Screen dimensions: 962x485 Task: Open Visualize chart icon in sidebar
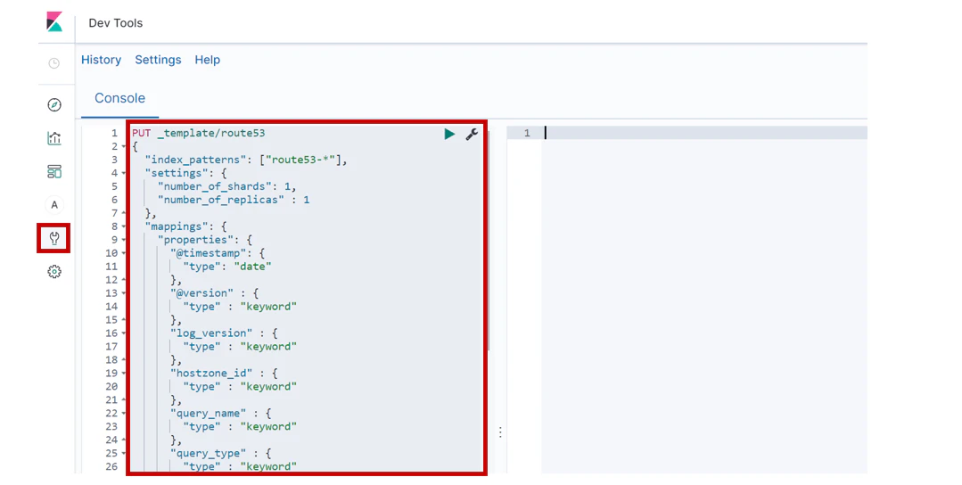pos(54,138)
